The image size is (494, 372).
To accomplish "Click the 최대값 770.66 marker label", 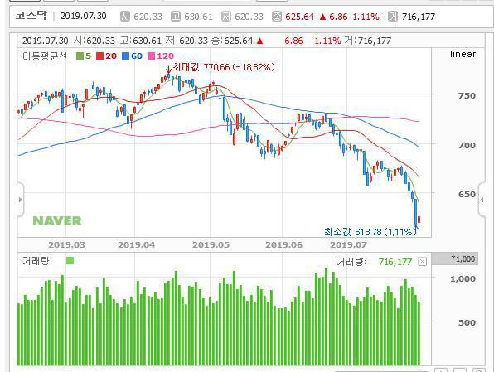I will click(223, 67).
